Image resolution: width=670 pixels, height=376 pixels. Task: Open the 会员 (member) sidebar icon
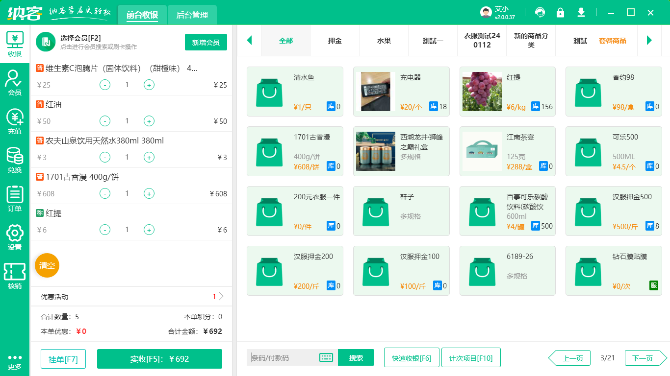point(15,82)
